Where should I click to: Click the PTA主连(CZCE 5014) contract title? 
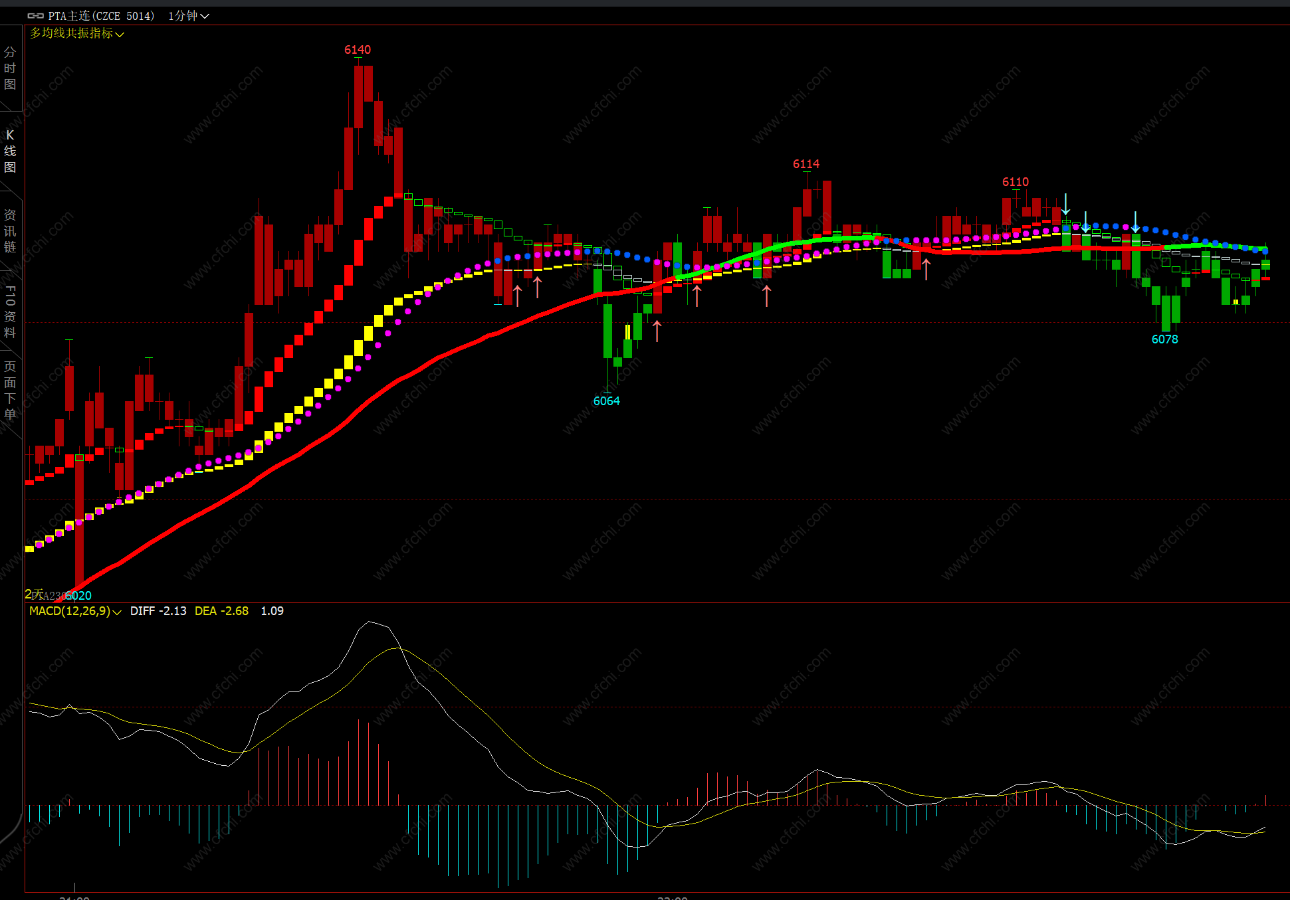coord(101,15)
